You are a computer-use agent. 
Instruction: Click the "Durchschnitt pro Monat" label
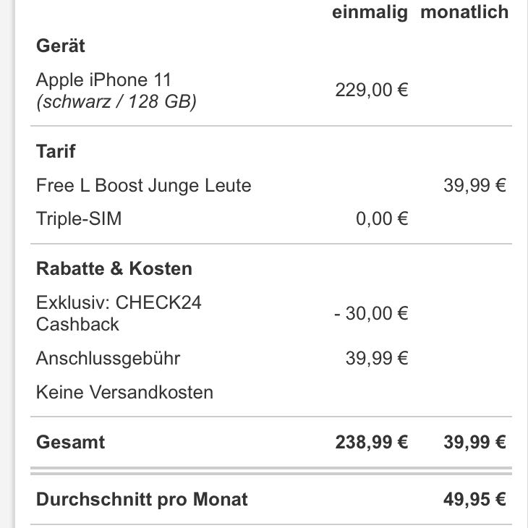pos(142,499)
